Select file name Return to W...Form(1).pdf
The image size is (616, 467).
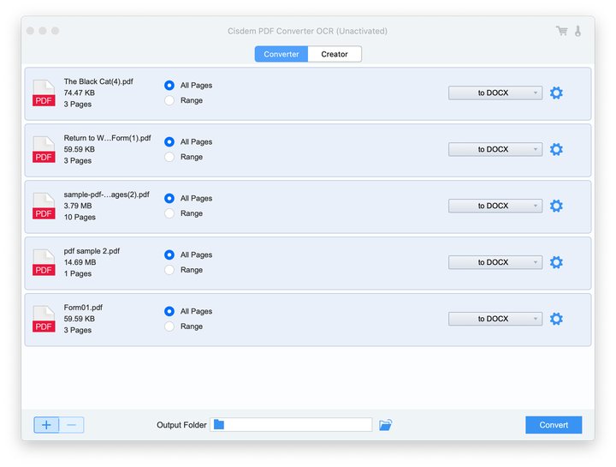click(x=107, y=138)
